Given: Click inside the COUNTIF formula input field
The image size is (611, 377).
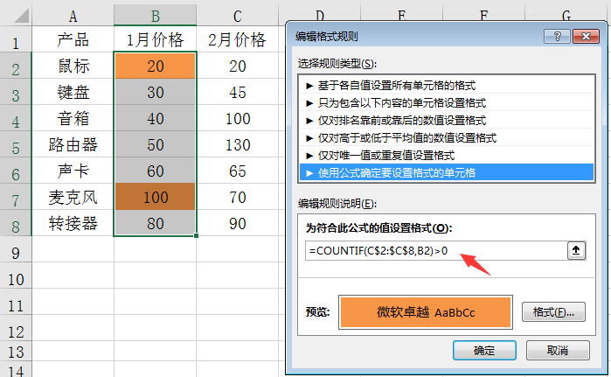Looking at the screenshot, I should (435, 251).
